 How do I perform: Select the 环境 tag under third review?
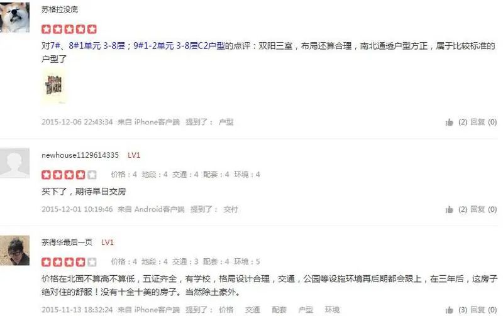pos(332,310)
